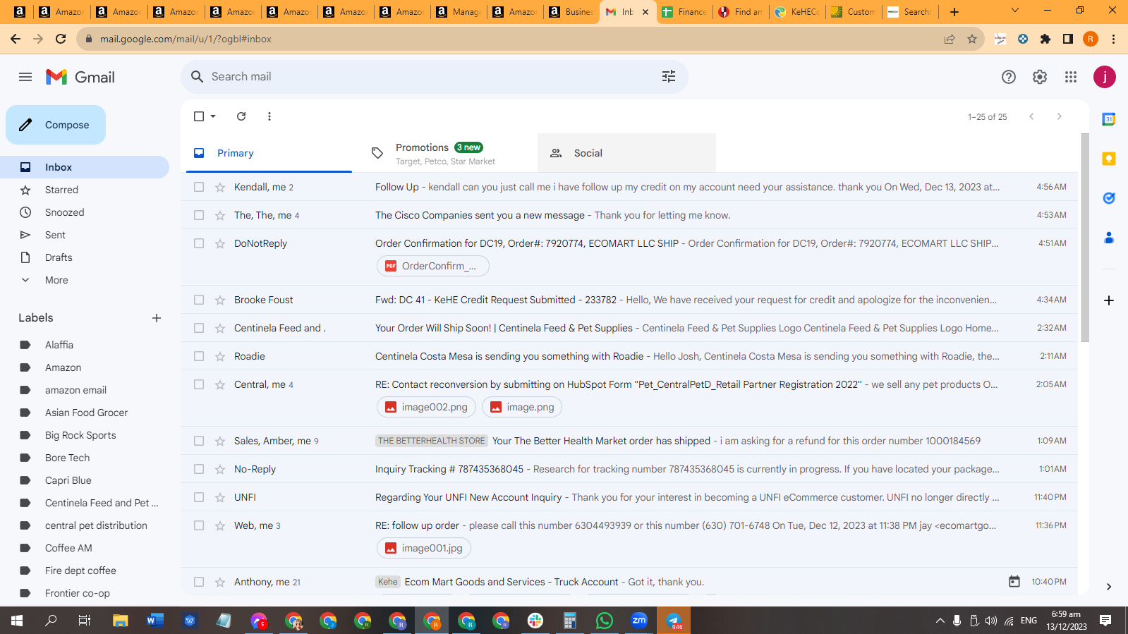Select the Cisco Companies email checkbox
The width and height of the screenshot is (1128, 634).
(x=199, y=215)
